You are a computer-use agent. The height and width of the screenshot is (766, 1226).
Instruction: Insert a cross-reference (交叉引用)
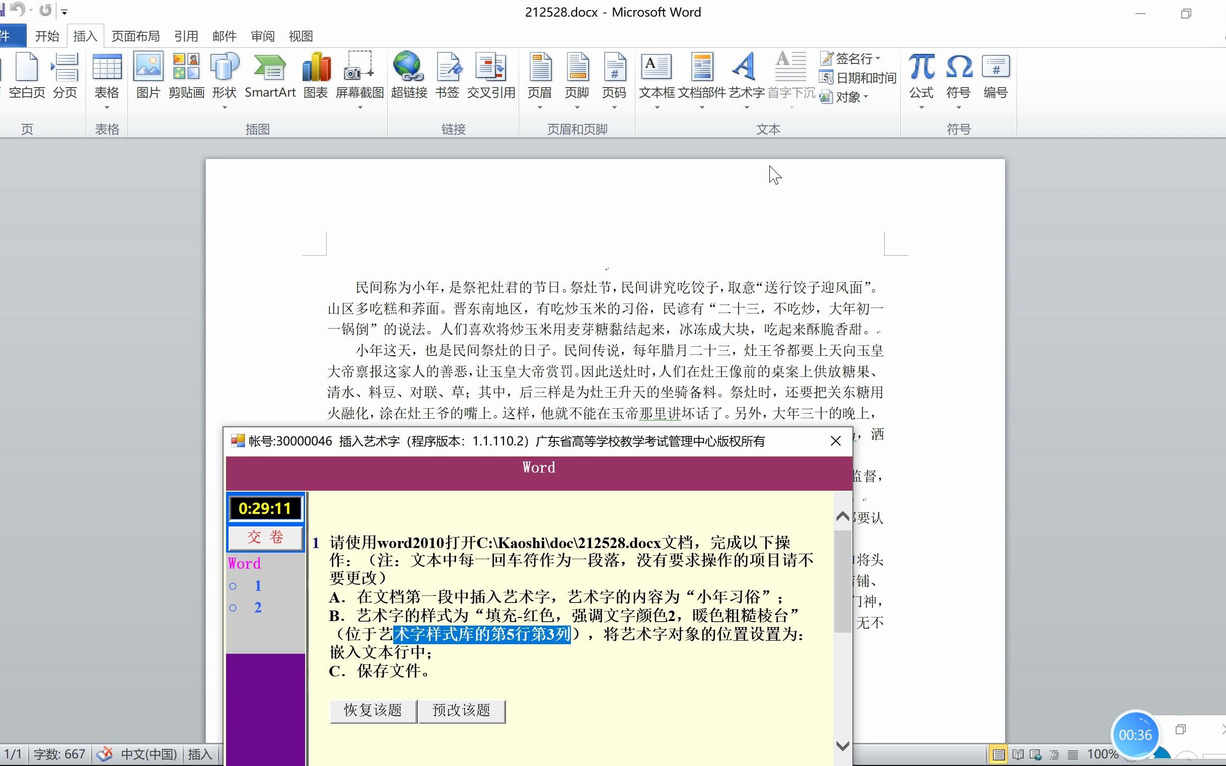click(491, 76)
